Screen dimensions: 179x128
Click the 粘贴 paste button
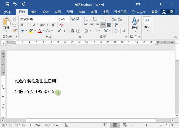(6, 25)
